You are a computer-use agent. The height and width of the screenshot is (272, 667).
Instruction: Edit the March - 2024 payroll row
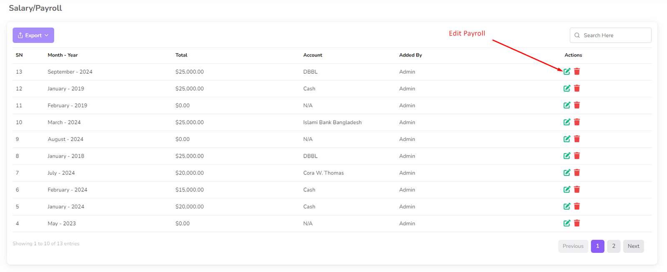click(x=567, y=122)
